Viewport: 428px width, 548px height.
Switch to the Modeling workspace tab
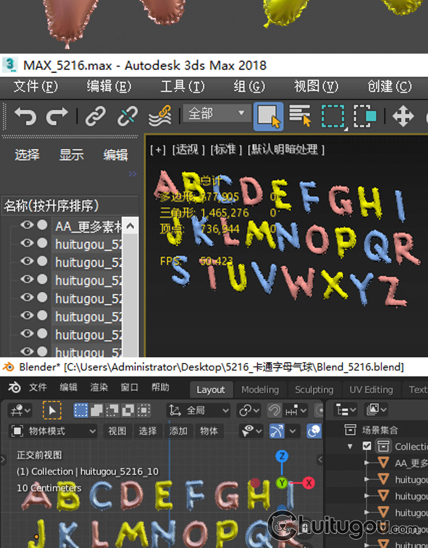[260, 390]
